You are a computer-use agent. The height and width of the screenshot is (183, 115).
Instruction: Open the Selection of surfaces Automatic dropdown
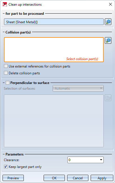click(x=78, y=89)
